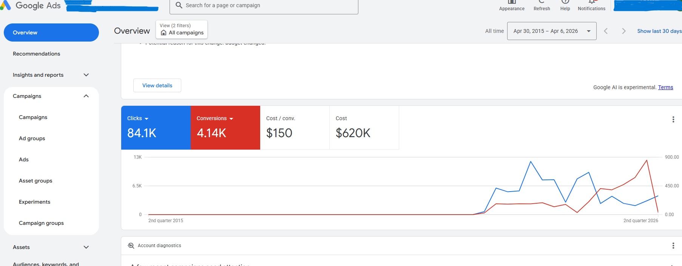Focus the Search for a page or campaign field
The width and height of the screenshot is (682, 266).
tap(264, 5)
